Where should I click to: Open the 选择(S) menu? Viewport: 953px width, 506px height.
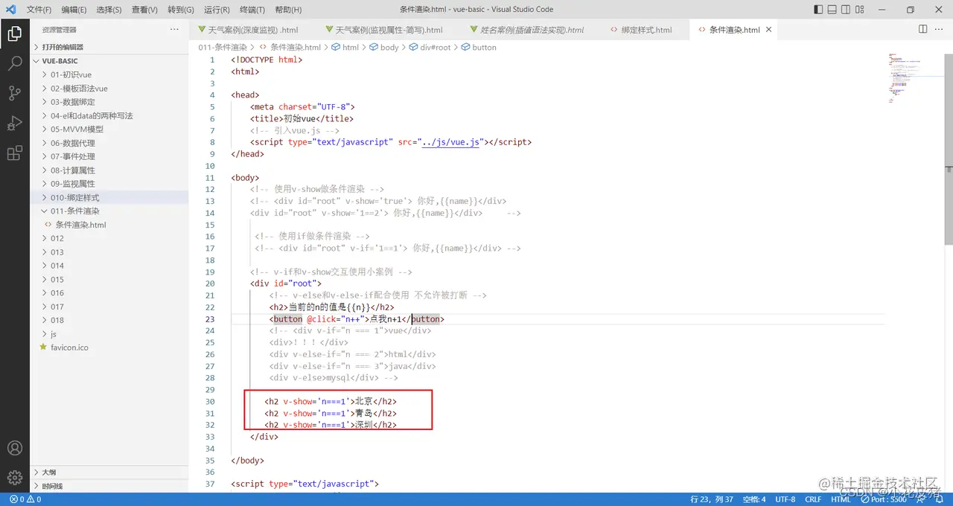(x=109, y=10)
